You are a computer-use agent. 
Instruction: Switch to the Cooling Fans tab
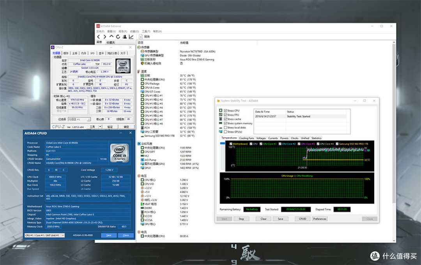[246, 138]
